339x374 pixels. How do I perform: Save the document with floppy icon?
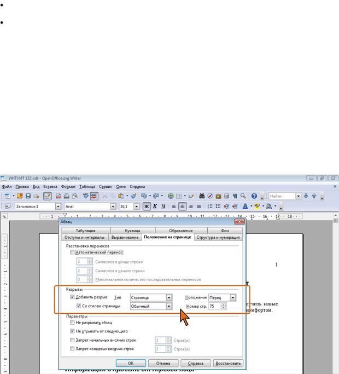point(28,196)
